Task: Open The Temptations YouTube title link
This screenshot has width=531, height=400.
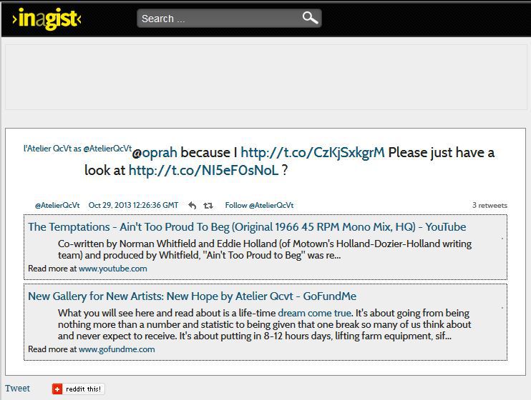Action: [247, 227]
